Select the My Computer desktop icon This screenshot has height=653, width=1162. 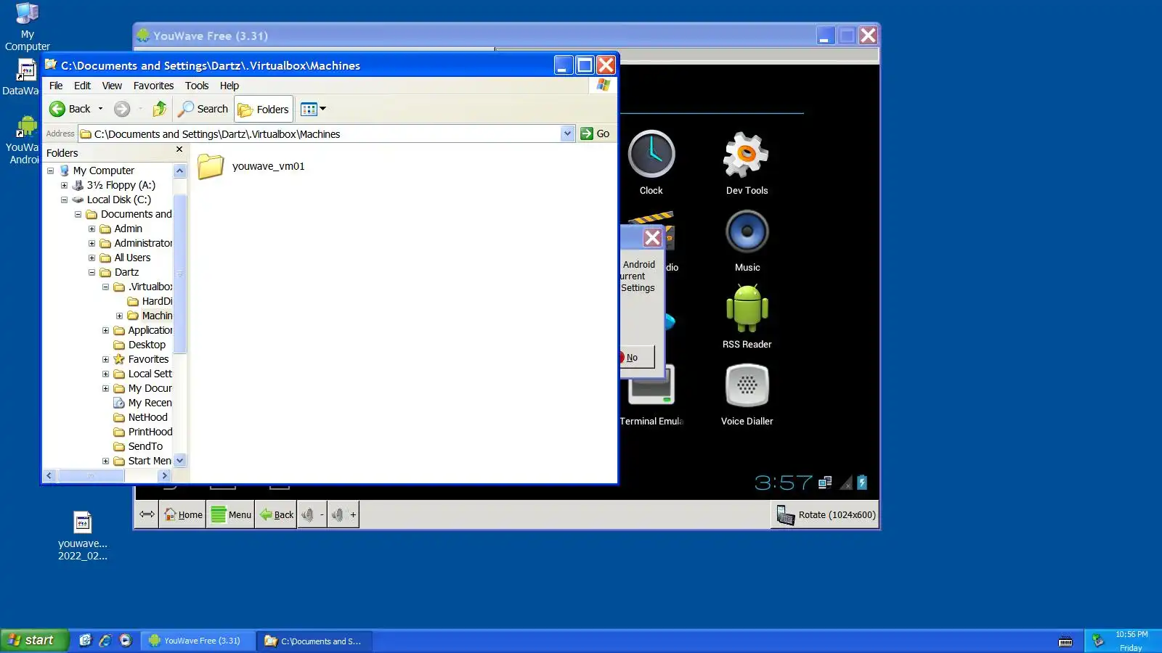[27, 27]
